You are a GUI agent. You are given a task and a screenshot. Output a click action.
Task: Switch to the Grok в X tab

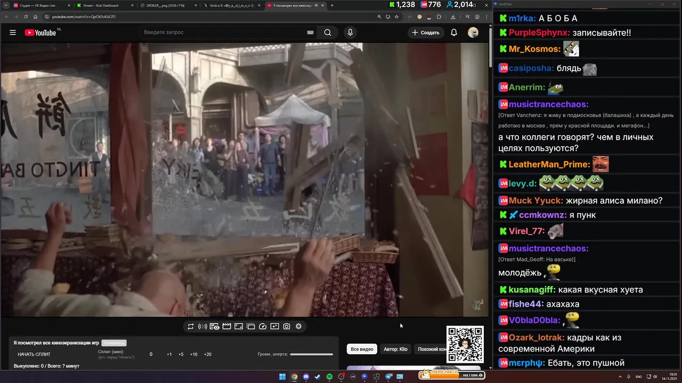pyautogui.click(x=232, y=5)
